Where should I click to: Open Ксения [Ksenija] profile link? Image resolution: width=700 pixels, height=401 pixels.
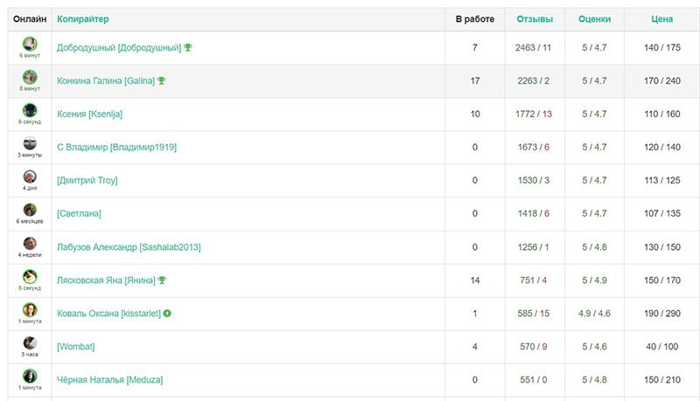pos(89,114)
